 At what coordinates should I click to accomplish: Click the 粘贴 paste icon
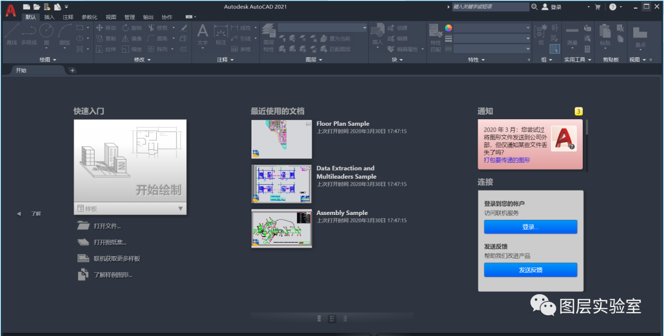click(605, 35)
